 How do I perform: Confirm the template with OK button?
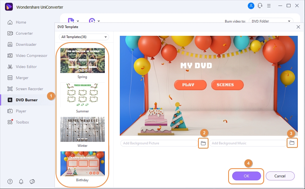246,176
